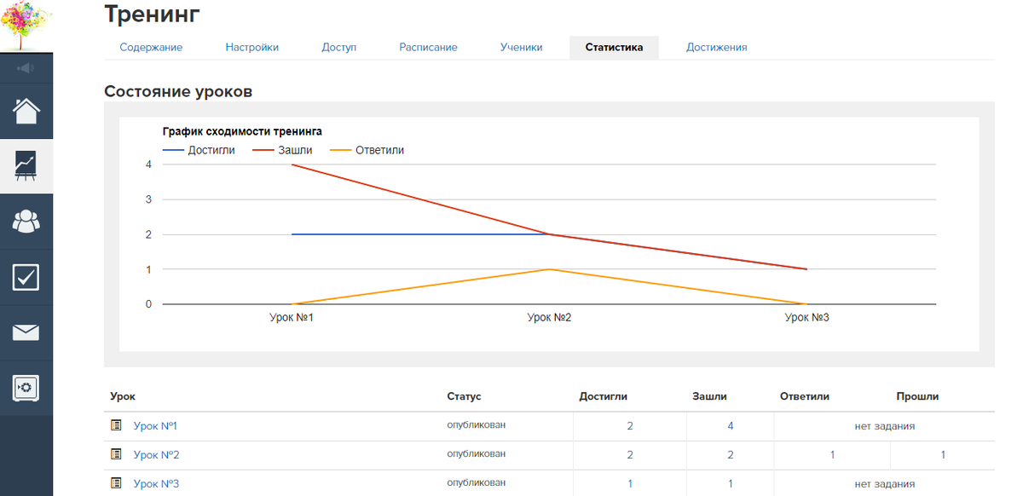This screenshot has height=496, width=1023.
Task: Open the Доступ tab
Action: [338, 48]
